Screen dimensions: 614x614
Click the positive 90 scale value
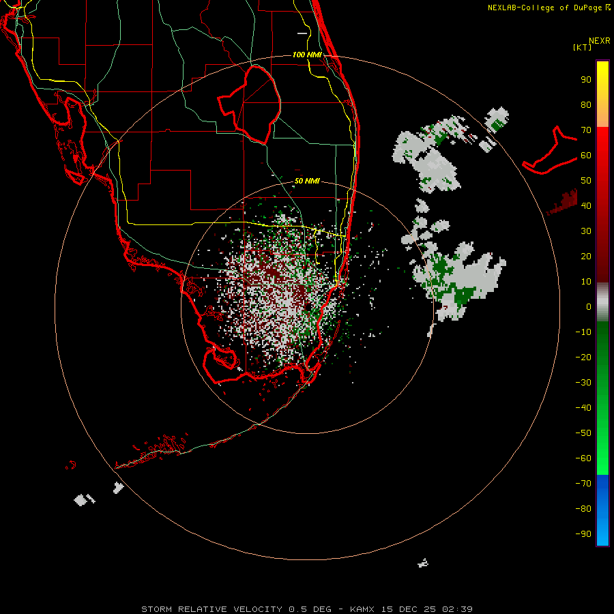click(x=586, y=80)
